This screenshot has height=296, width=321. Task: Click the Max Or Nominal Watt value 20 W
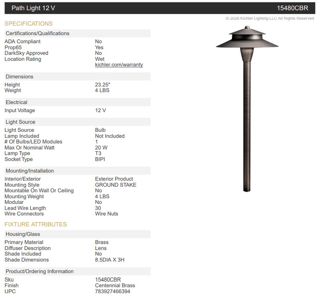click(101, 148)
